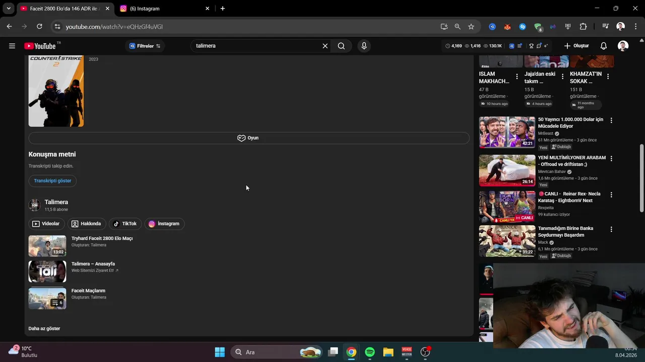
Task: Open YouTube account avatar menu
Action: [x=623, y=46]
